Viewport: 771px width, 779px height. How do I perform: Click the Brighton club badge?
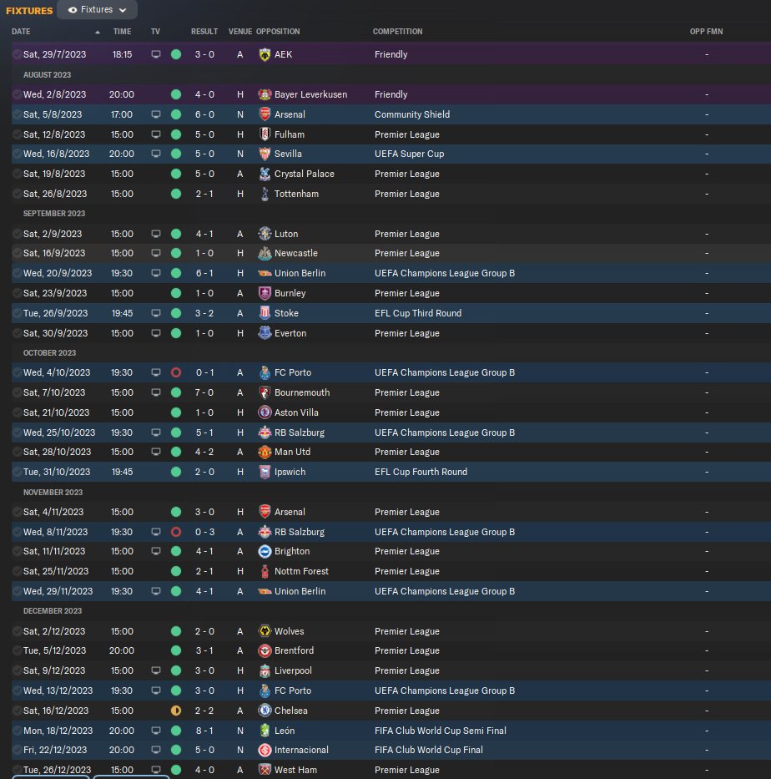[265, 551]
